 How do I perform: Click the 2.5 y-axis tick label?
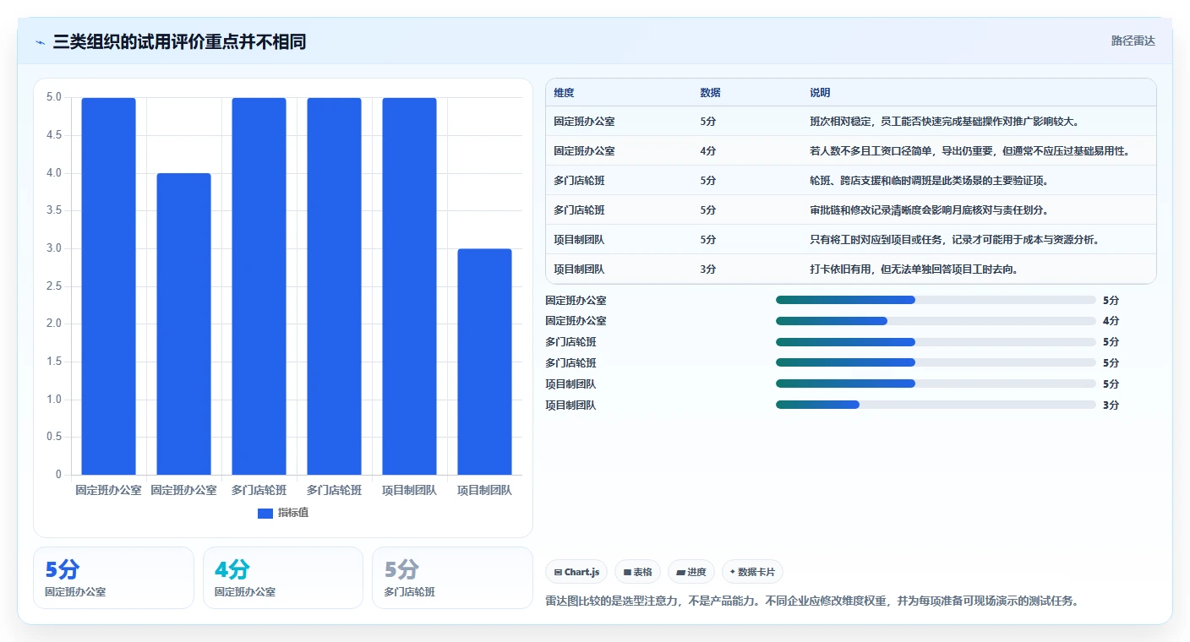coord(53,286)
